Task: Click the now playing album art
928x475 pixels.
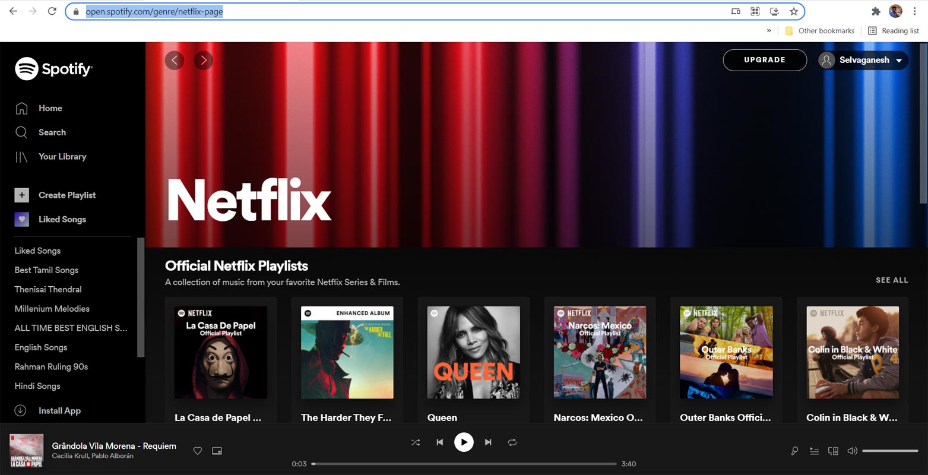Action: pyautogui.click(x=27, y=451)
